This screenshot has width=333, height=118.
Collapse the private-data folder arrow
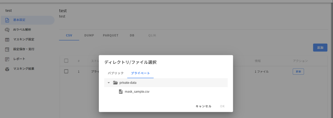(109, 83)
